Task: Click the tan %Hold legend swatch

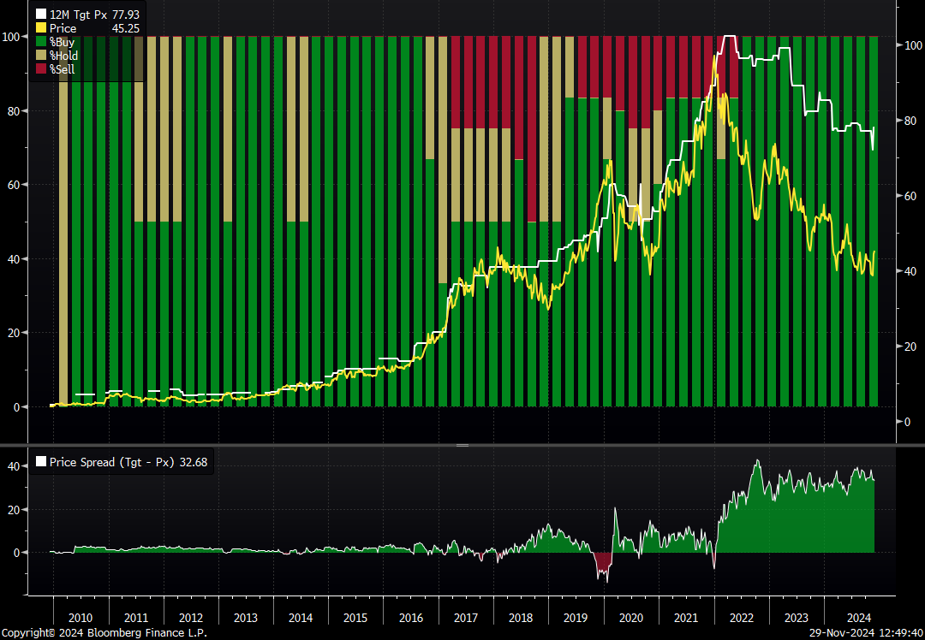Action: [x=41, y=56]
